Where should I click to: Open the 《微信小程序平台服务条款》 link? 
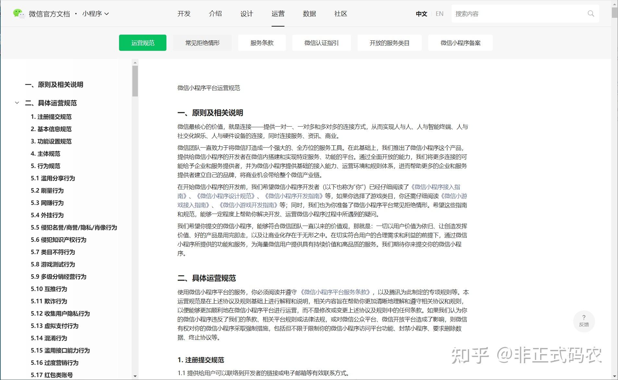tap(336, 292)
